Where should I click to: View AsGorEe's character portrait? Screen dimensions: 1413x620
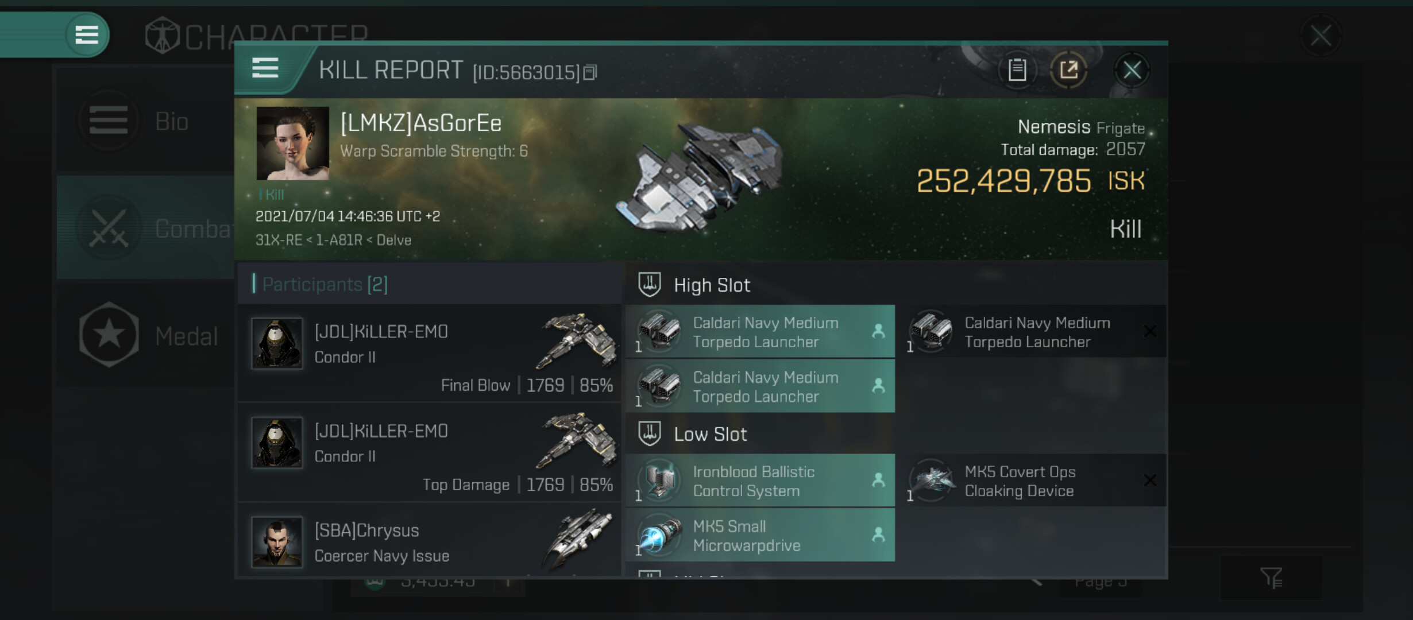[x=292, y=144]
